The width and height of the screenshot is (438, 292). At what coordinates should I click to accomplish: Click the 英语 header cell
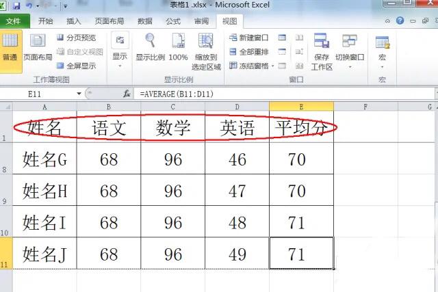237,127
